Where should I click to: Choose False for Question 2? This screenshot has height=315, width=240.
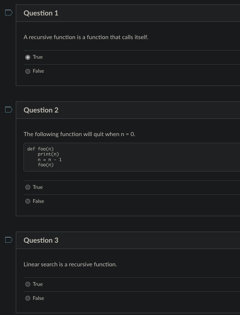[x=28, y=201]
